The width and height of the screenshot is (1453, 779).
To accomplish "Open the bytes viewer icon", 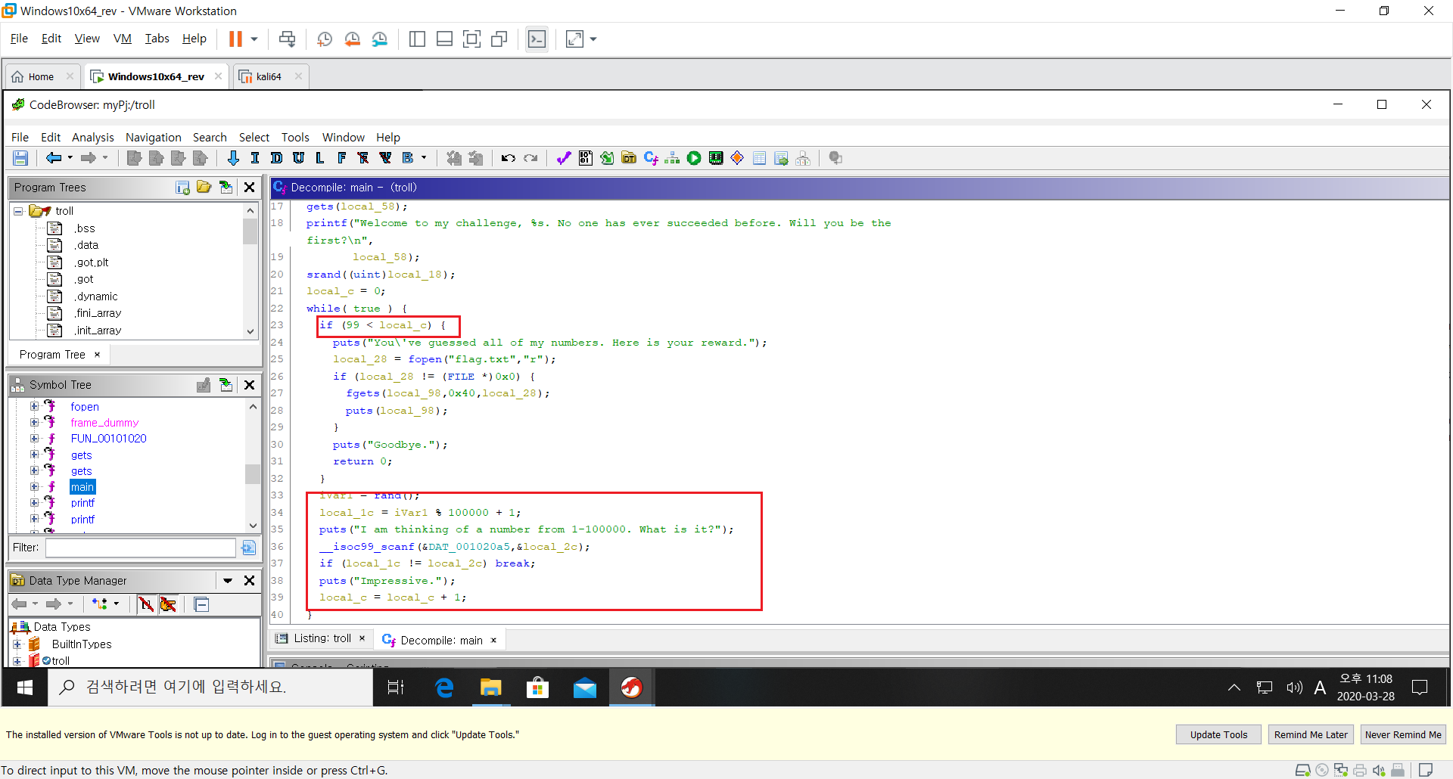I will (586, 158).
